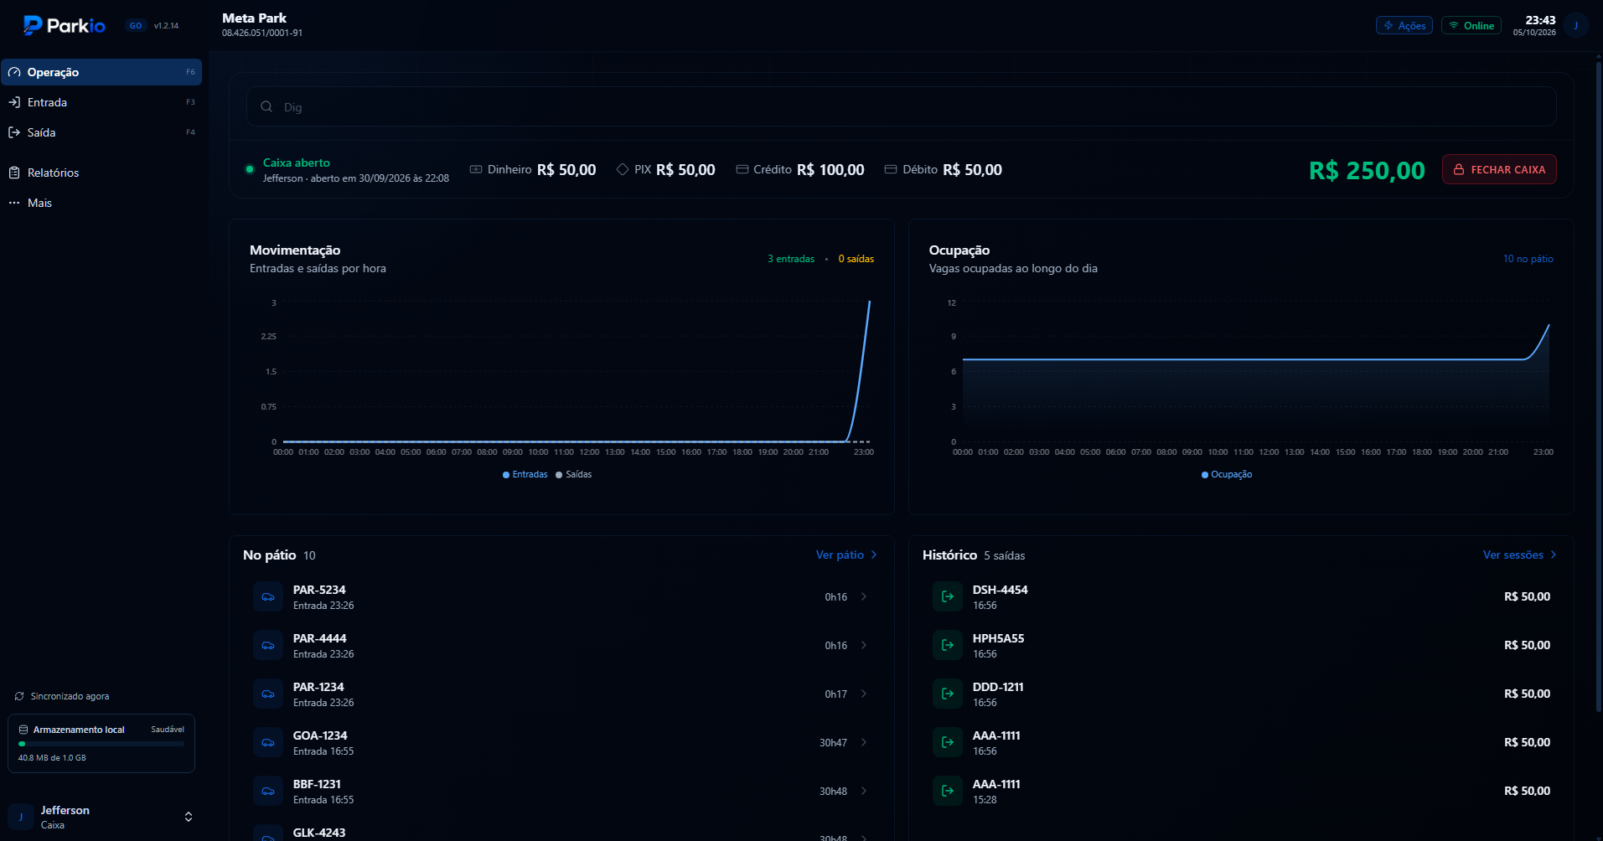Go to Saída in the sidebar
Screen dimensions: 1603x841
pos(101,132)
